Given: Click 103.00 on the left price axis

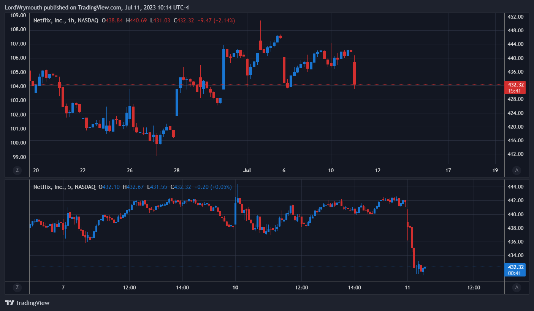Looking at the screenshot, I should [x=19, y=100].
